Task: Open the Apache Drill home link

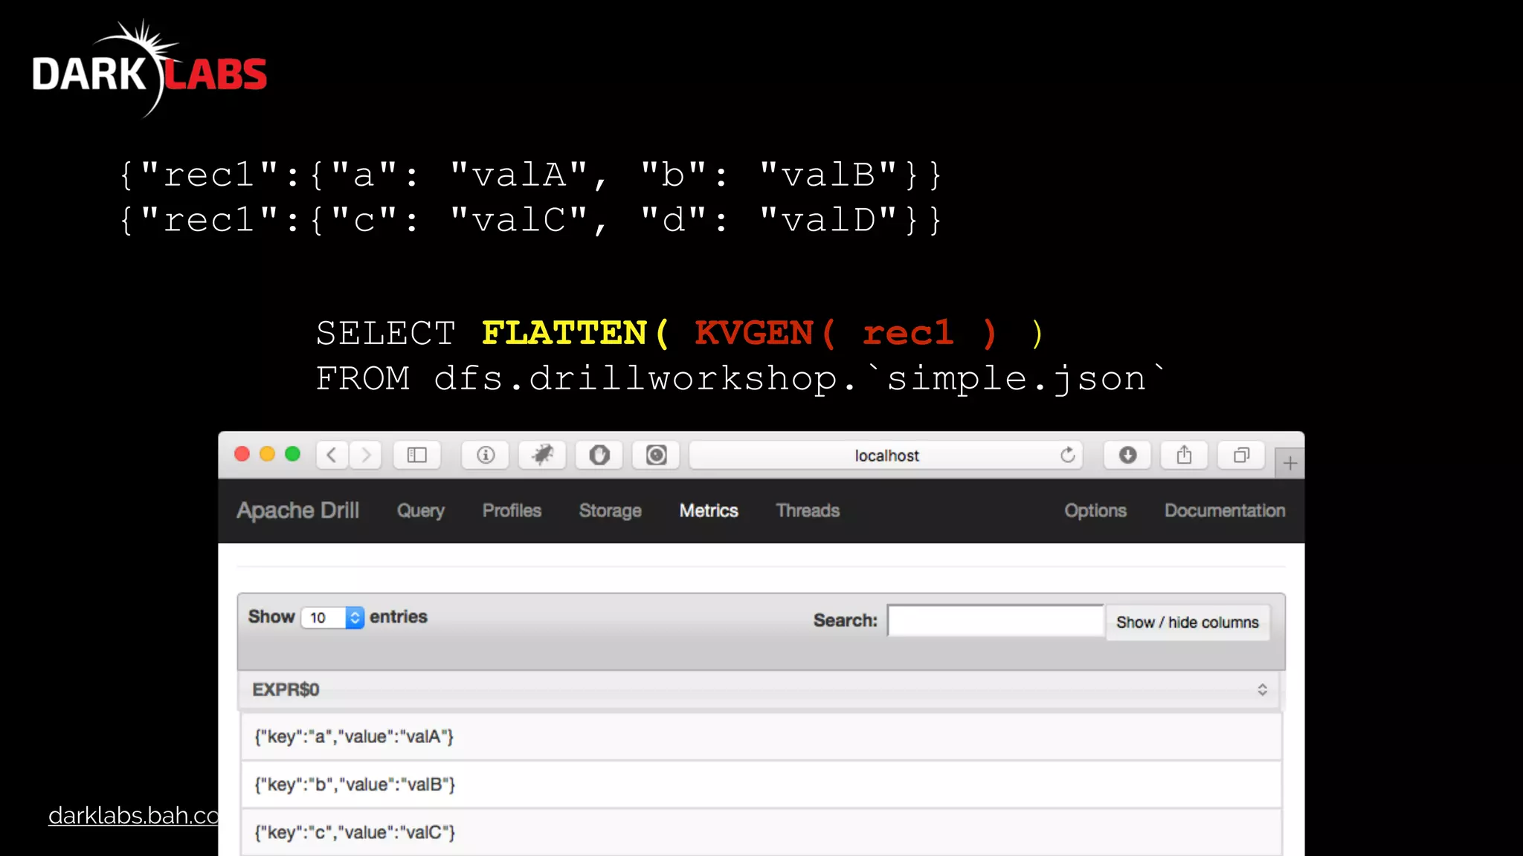Action: (x=297, y=510)
